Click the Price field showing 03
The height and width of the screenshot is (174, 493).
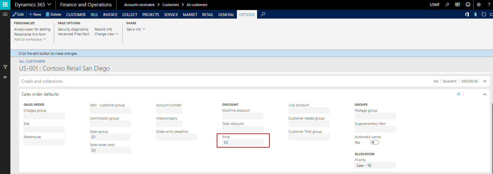click(x=243, y=143)
